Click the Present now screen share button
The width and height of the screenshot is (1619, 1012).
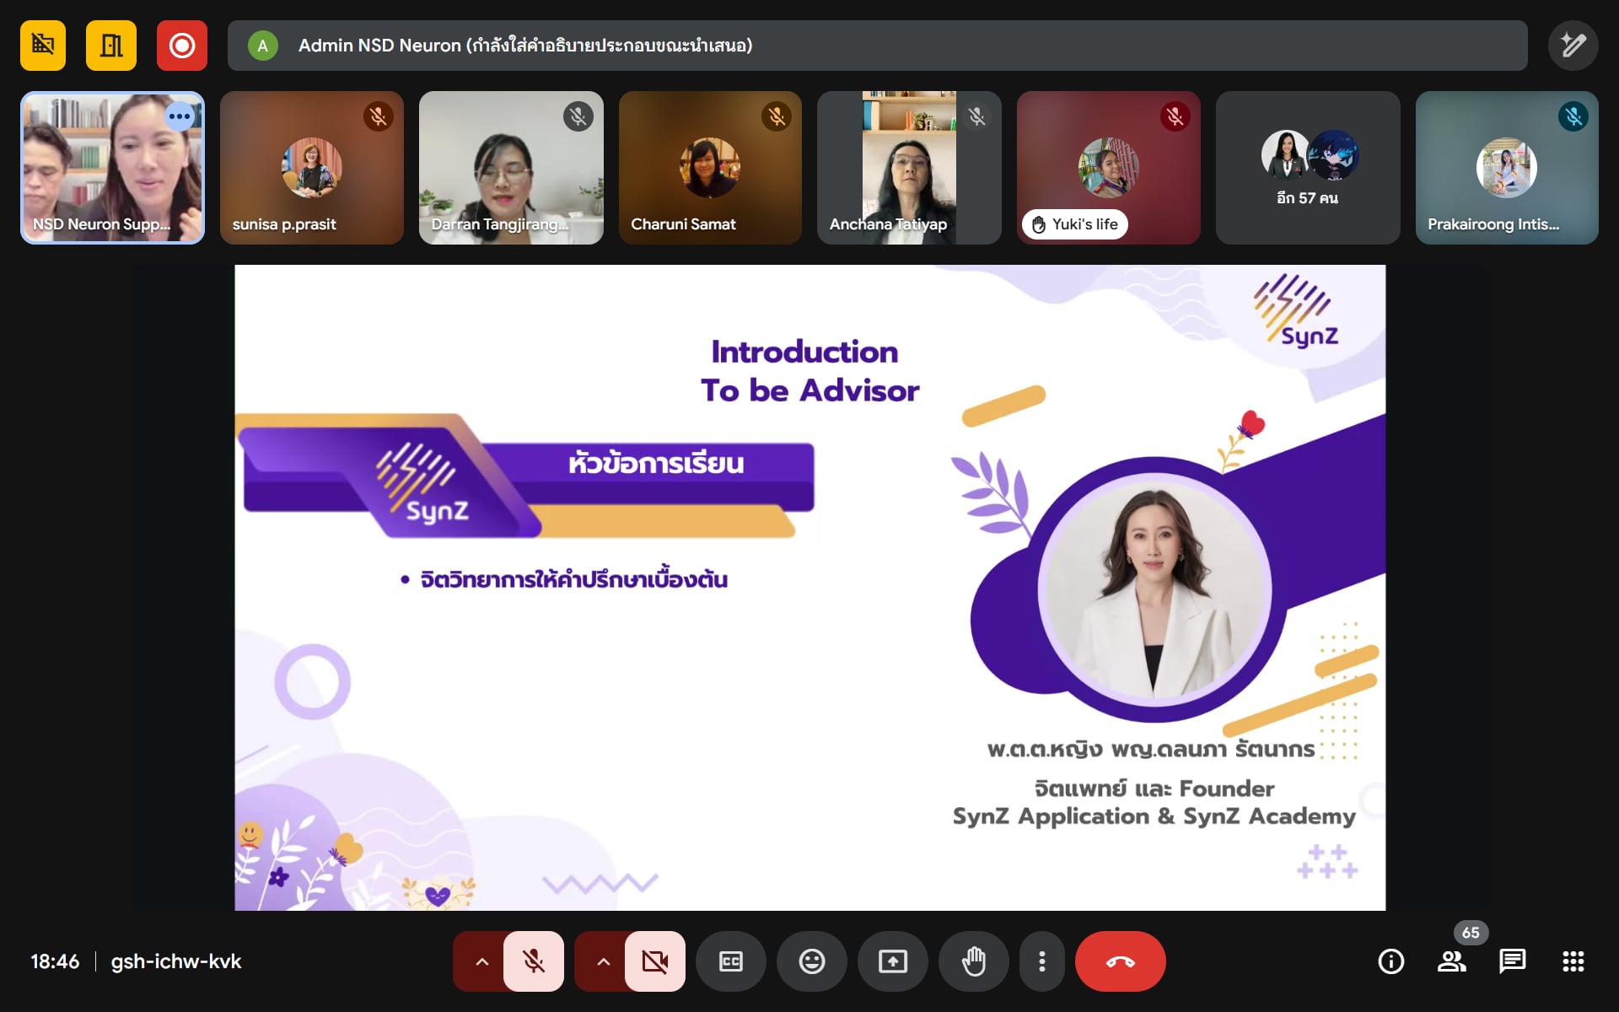point(893,961)
